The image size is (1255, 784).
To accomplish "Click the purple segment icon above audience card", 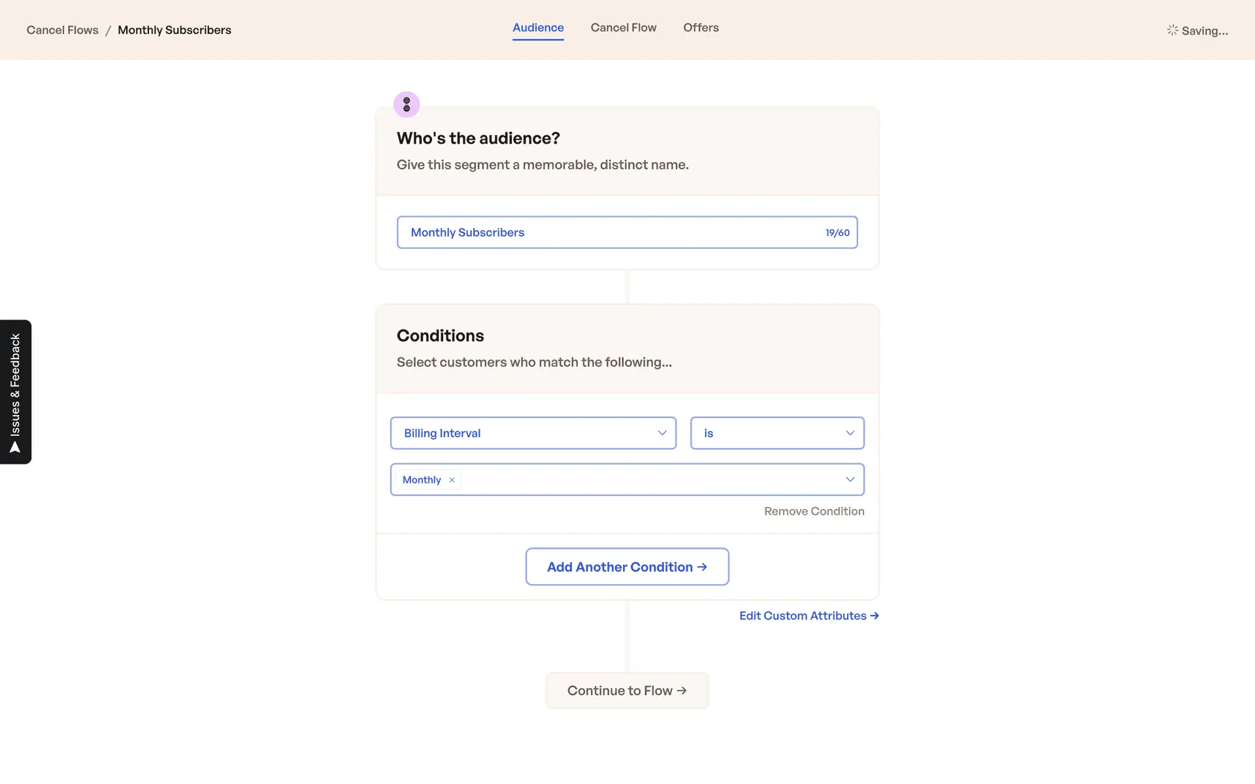I will (x=407, y=105).
